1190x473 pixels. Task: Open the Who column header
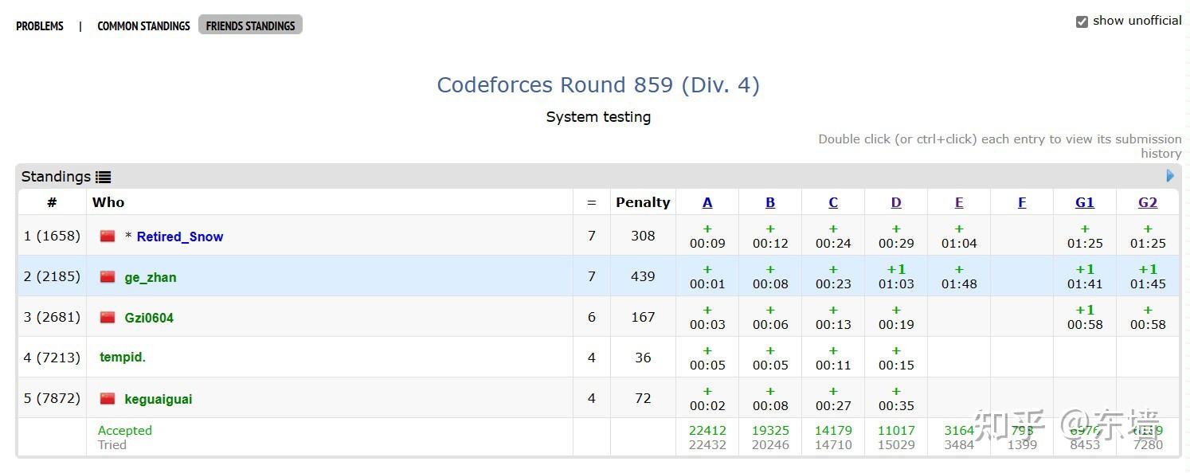tap(108, 202)
